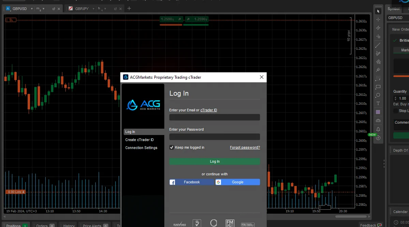The image size is (409, 227).
Task: Click the ACG Markets logo in dialog
Action: point(143,105)
